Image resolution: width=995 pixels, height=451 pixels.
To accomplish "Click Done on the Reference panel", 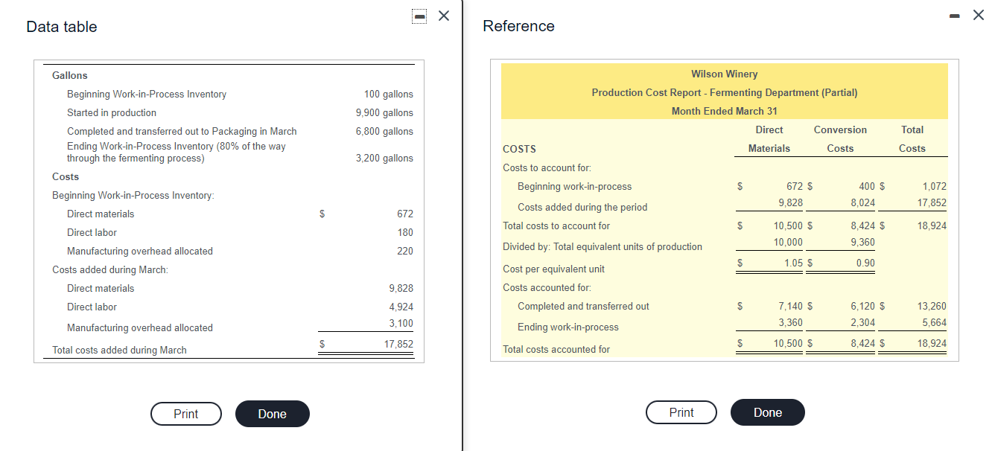I will click(x=767, y=412).
